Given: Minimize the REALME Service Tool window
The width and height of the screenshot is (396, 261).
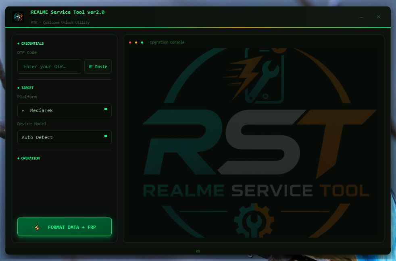Looking at the screenshot, I should (x=362, y=17).
